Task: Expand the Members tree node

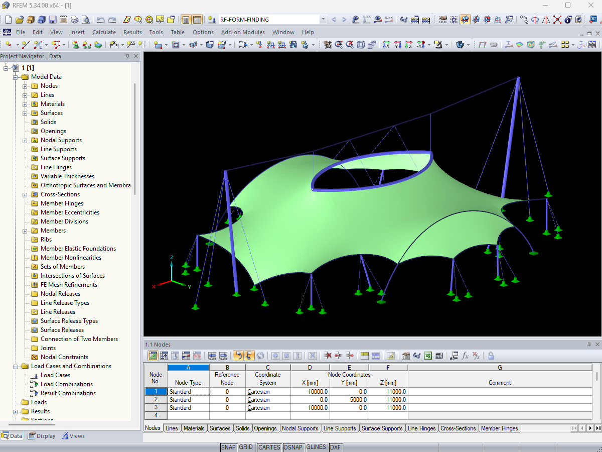Action: point(25,231)
